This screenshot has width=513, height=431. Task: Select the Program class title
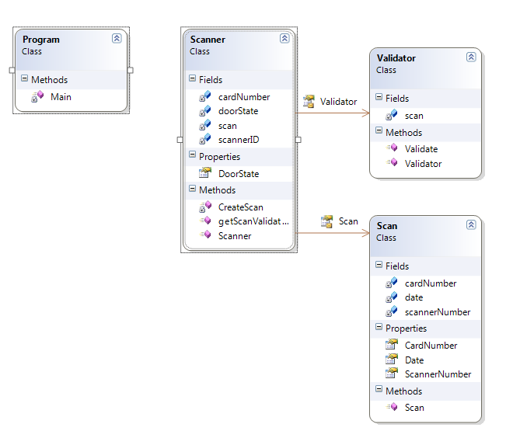click(x=41, y=40)
